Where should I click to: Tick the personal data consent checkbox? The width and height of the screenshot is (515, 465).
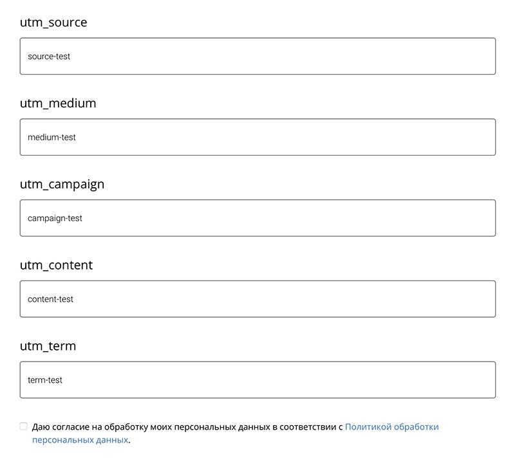(x=23, y=426)
